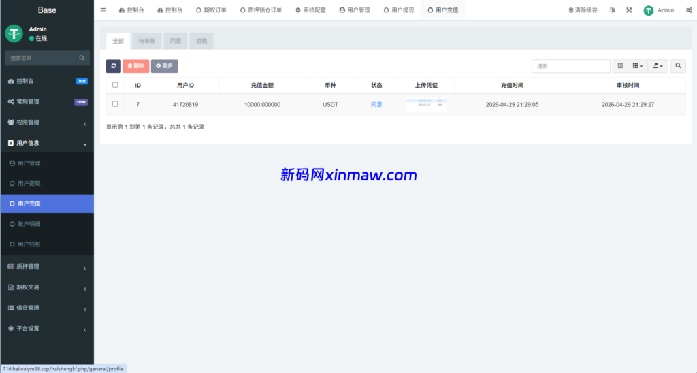The height and width of the screenshot is (373, 697).
Task: Click the language switch icon in header
Action: [612, 10]
